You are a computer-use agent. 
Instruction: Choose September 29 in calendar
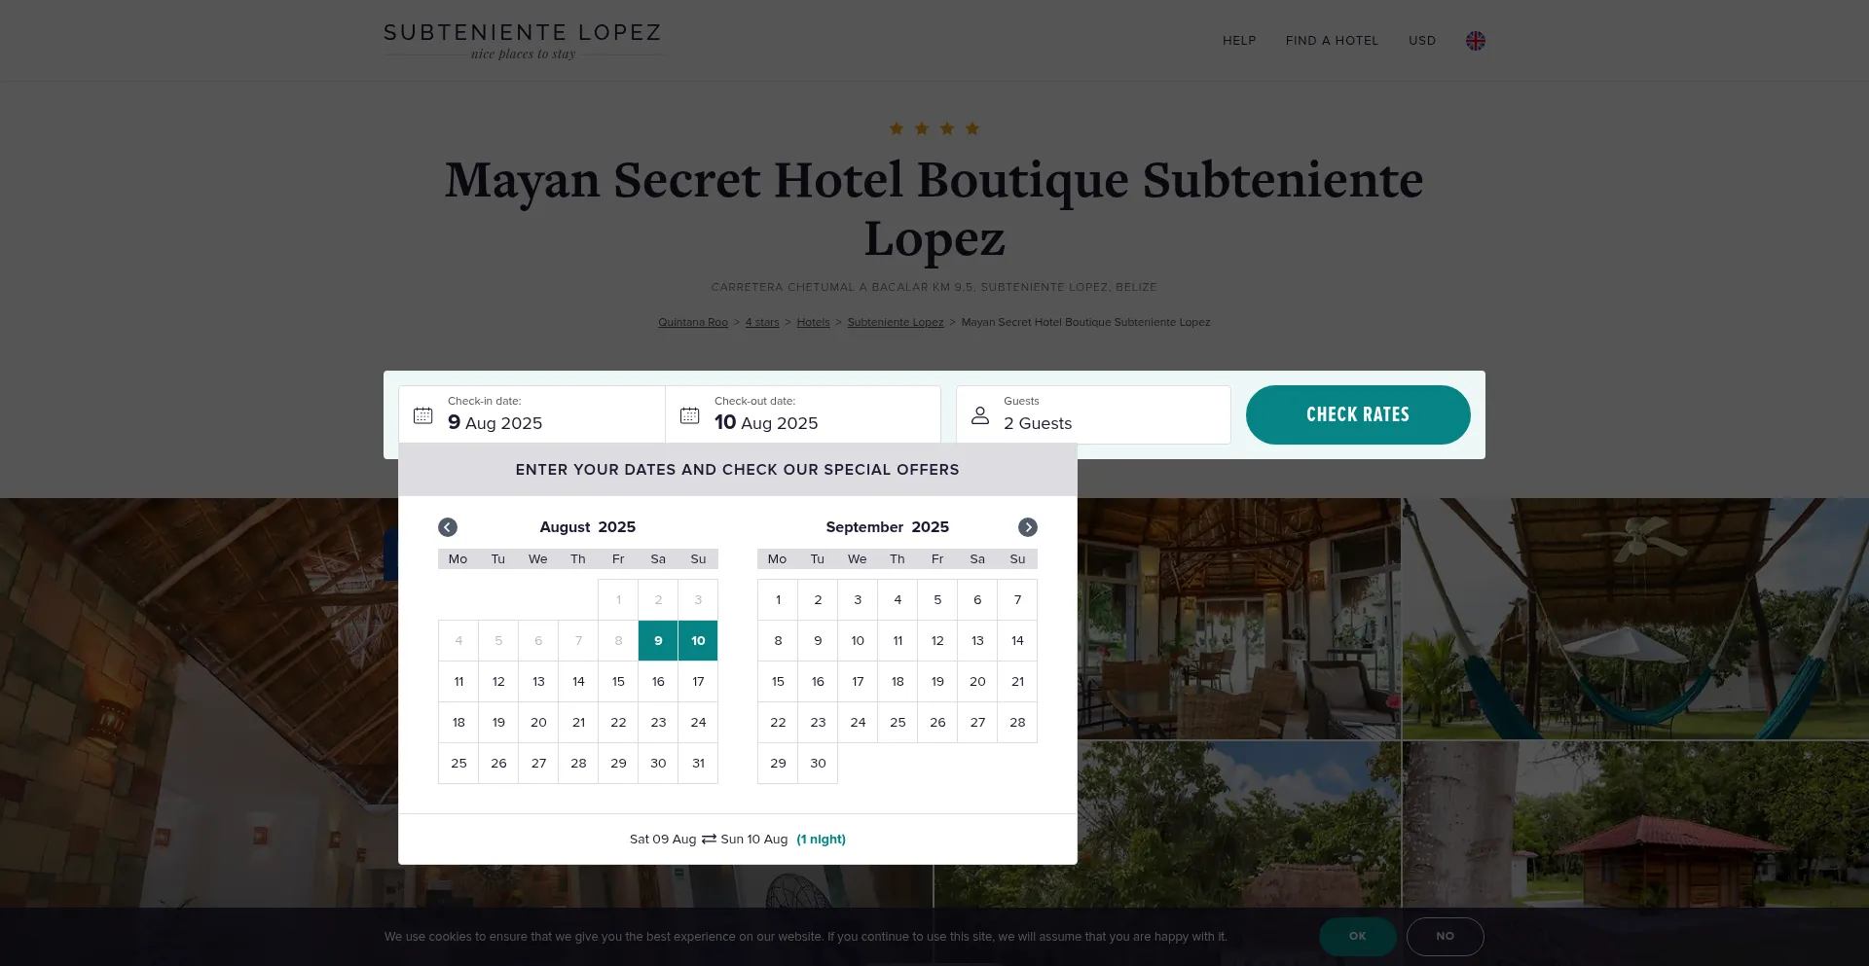point(778,764)
